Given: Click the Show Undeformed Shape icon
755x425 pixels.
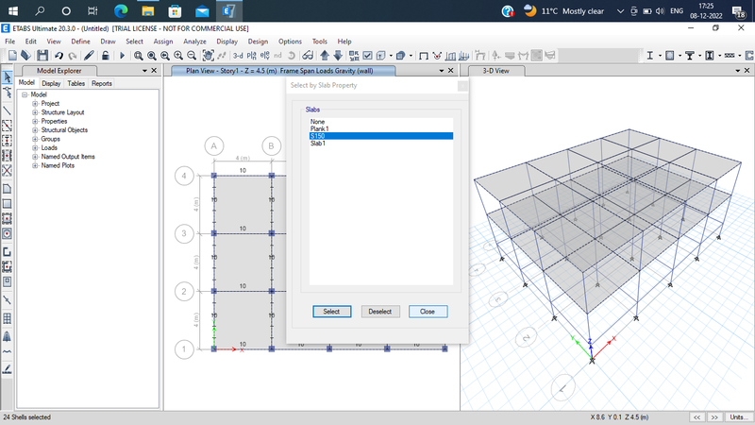Looking at the screenshot, I should [423, 56].
